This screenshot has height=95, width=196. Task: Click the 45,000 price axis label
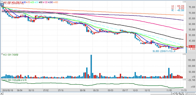pos(192,41)
